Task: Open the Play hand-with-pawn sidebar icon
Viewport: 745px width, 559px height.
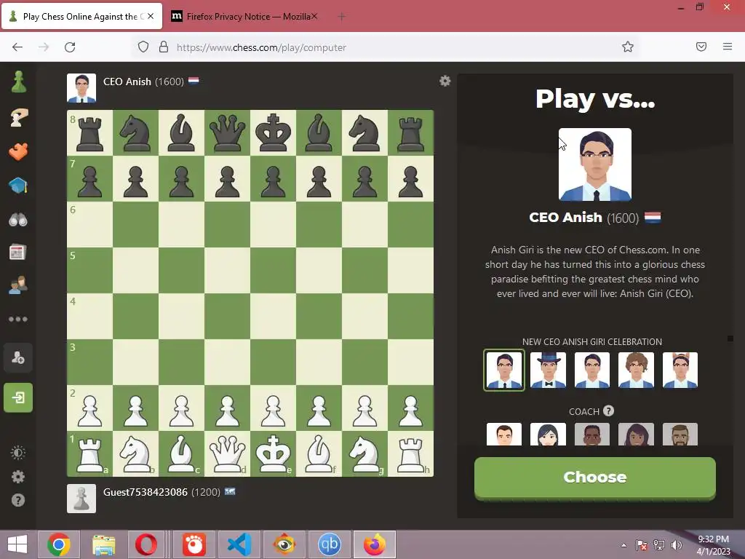Action: pos(18,117)
